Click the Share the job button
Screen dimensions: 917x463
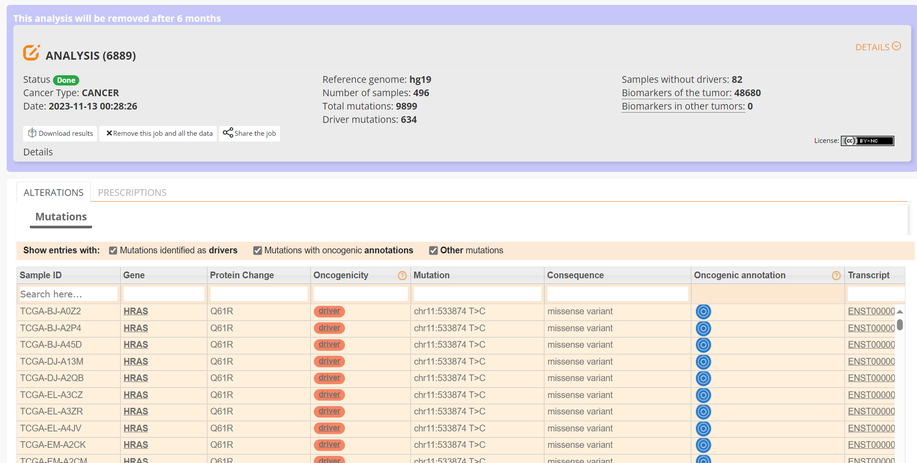point(249,134)
